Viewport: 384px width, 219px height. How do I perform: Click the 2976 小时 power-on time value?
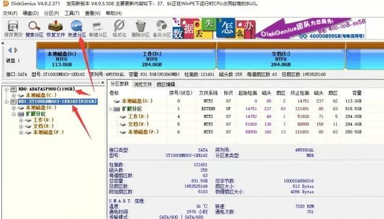click(197, 212)
